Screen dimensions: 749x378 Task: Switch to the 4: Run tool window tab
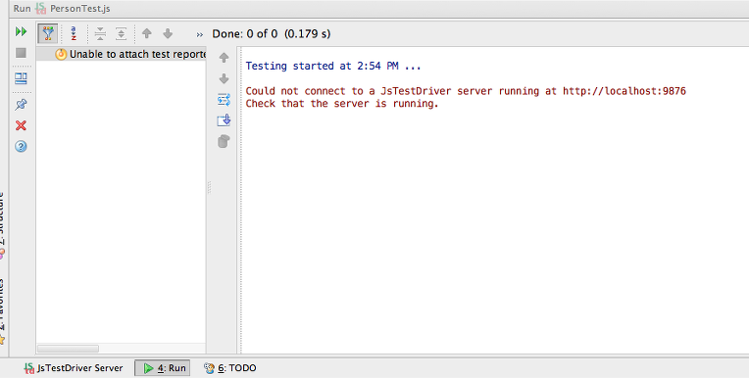coord(162,368)
